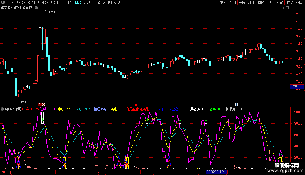Click the 3.03 low price label
Image resolution: width=305 pixels, height=175 pixels.
tap(27, 102)
